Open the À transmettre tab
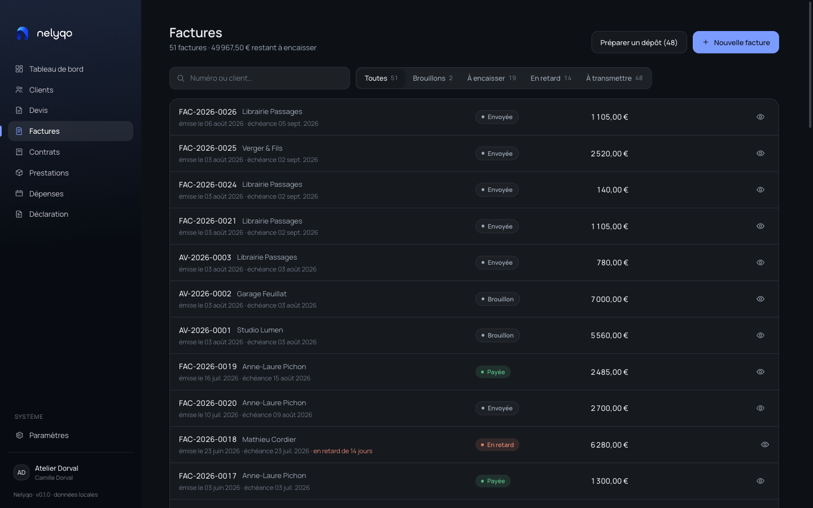The height and width of the screenshot is (508, 813). tap(614, 78)
